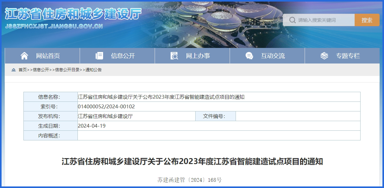Click the search-document icon beside 网上办事
Image resolution: width=384 pixels, height=188 pixels.
coord(174,56)
